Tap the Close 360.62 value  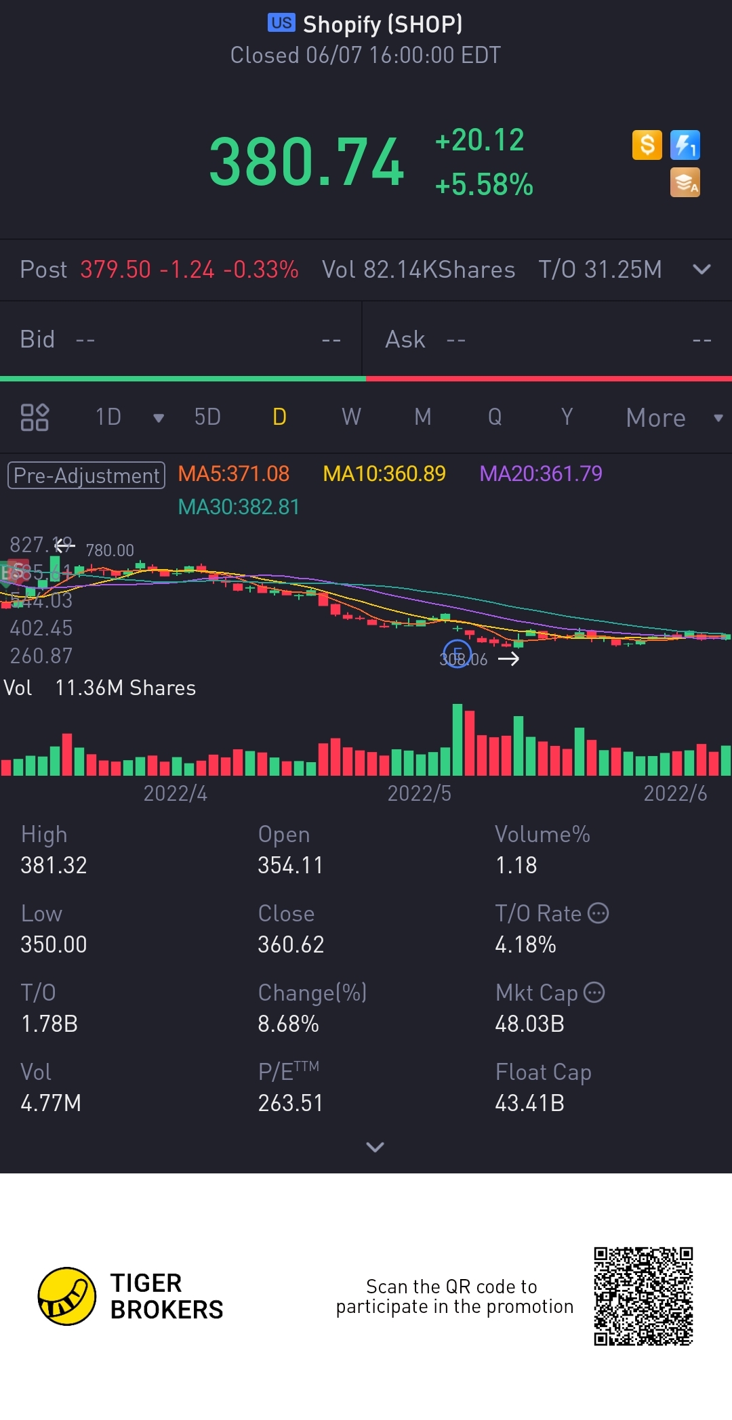point(291,944)
